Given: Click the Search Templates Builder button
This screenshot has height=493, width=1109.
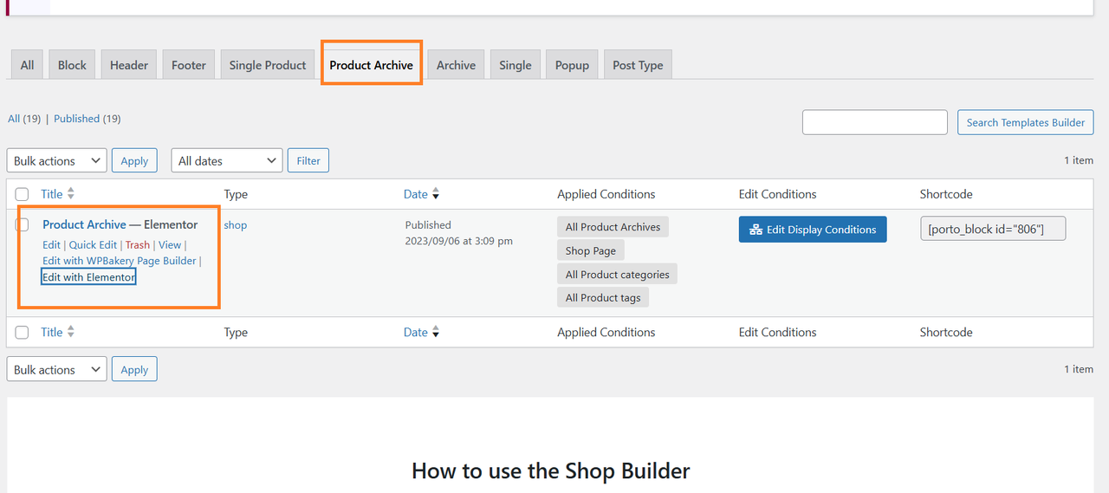Looking at the screenshot, I should tap(1026, 122).
